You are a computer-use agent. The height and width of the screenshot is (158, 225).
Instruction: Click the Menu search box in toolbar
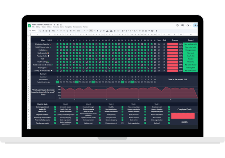point(34,31)
